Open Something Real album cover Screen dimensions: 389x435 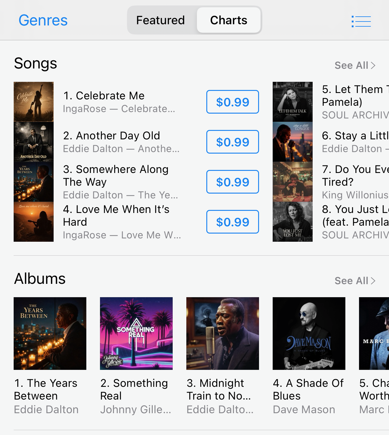(x=136, y=334)
